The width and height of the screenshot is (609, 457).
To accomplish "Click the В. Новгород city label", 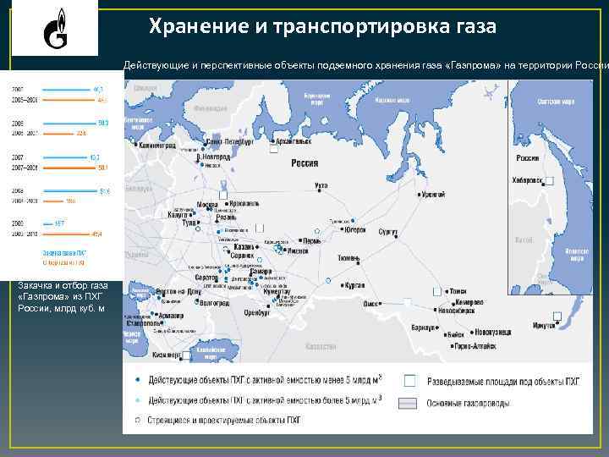I will click(213, 157).
